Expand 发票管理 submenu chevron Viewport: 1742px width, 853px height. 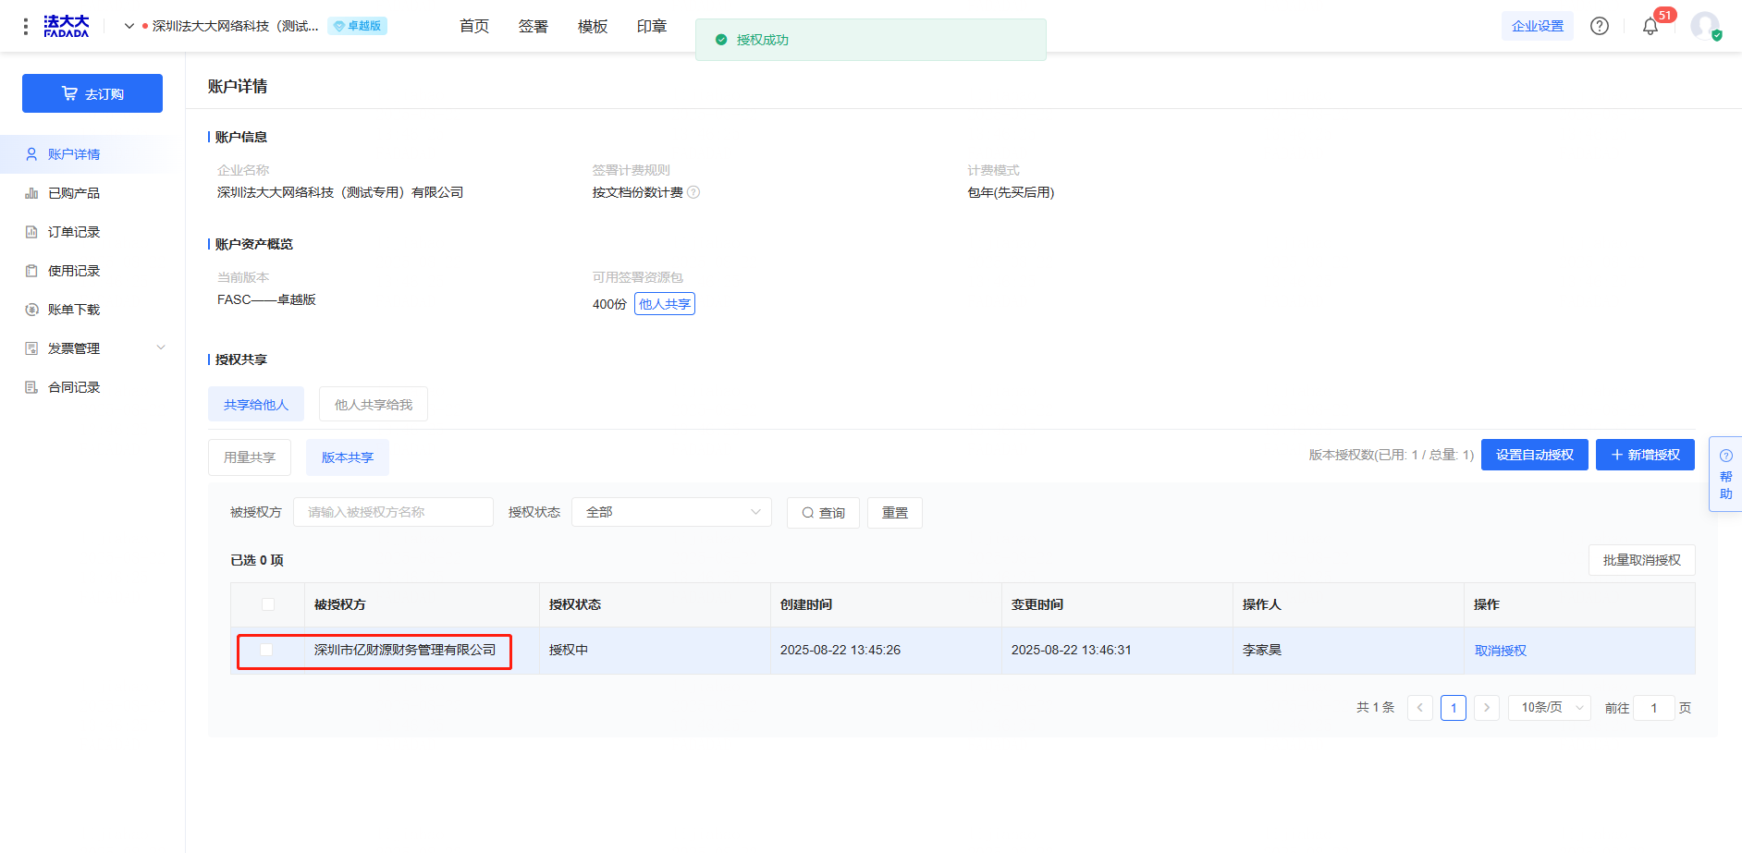pyautogui.click(x=161, y=347)
